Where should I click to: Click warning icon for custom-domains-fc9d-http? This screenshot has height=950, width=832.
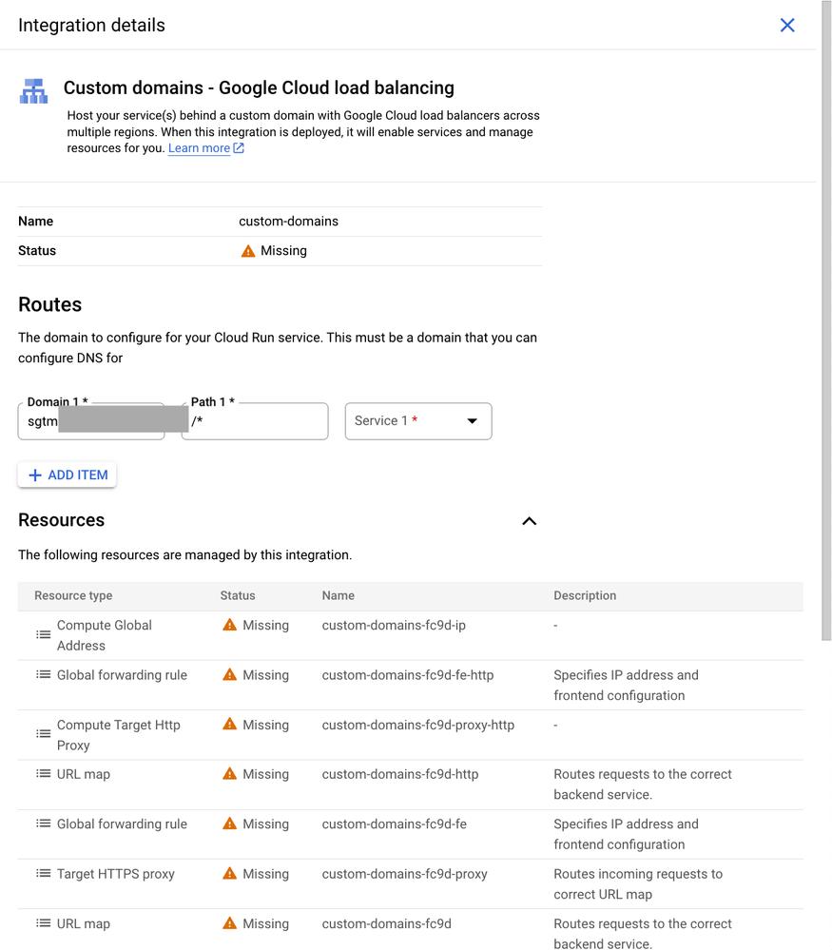coord(230,774)
